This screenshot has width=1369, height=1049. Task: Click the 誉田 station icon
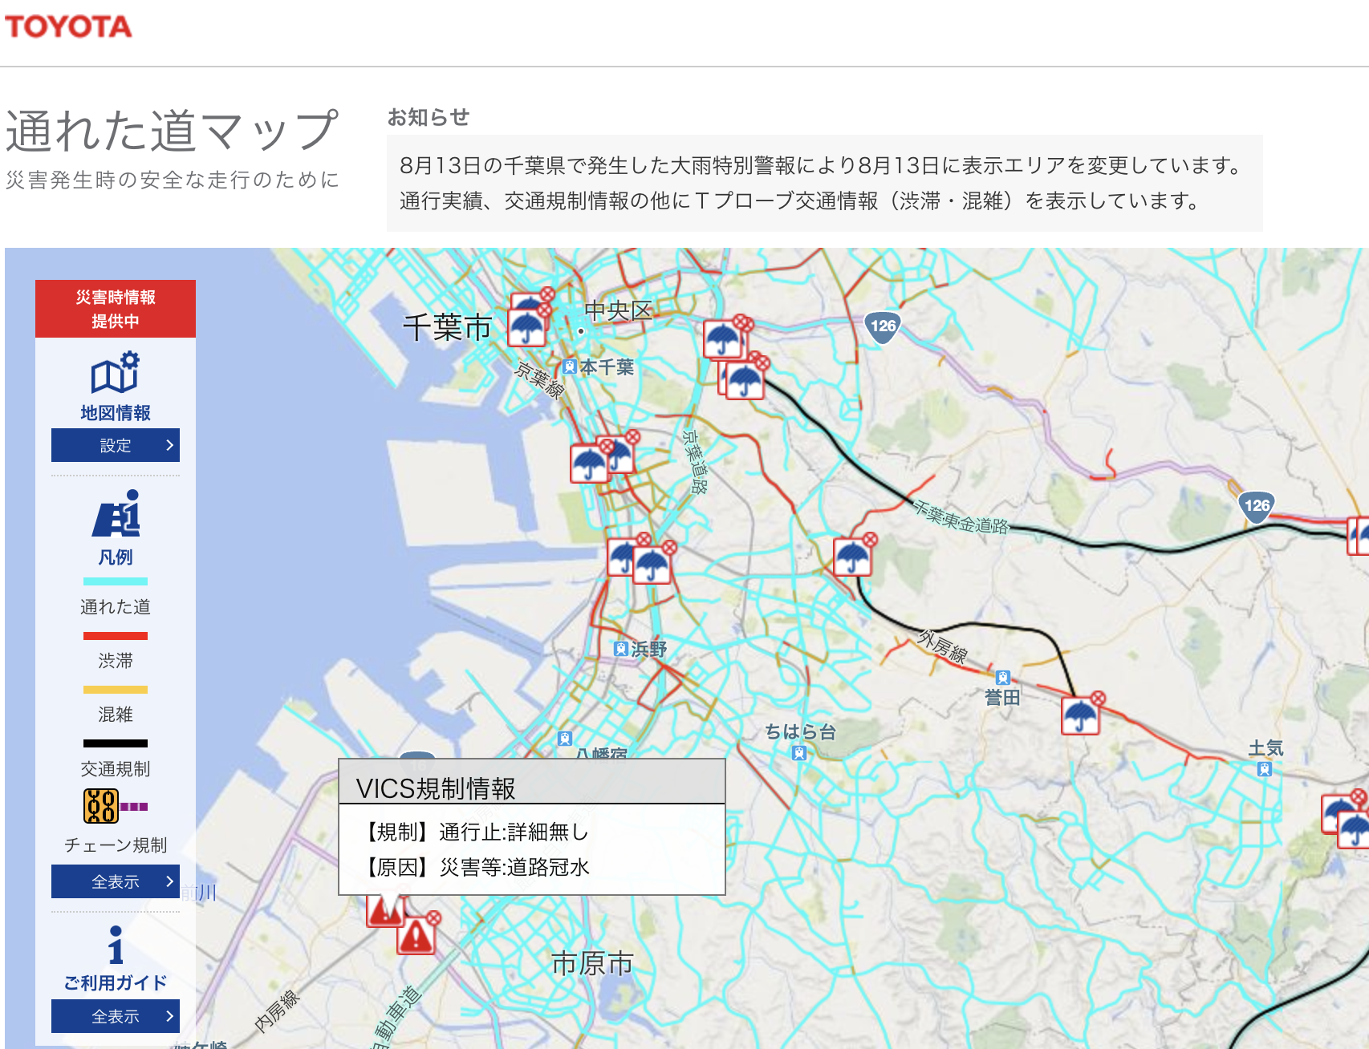point(1002,678)
